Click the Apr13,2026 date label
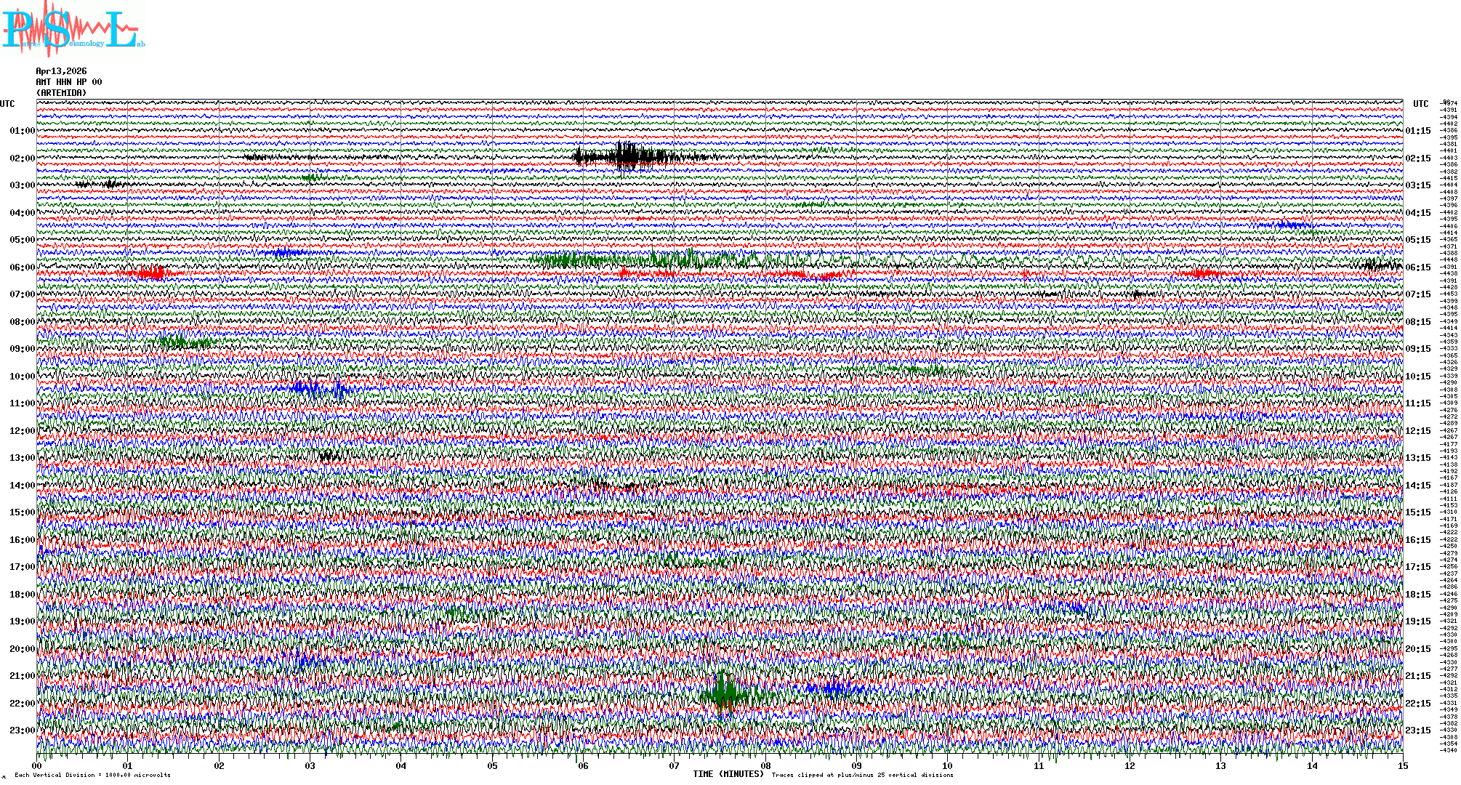This screenshot has height=785, width=1461. click(61, 71)
